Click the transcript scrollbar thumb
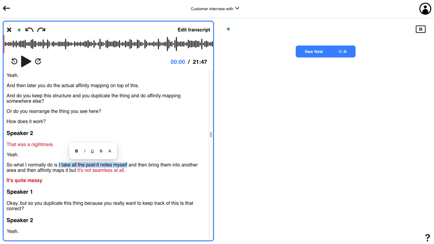The height and width of the screenshot is (244, 434). [211, 135]
